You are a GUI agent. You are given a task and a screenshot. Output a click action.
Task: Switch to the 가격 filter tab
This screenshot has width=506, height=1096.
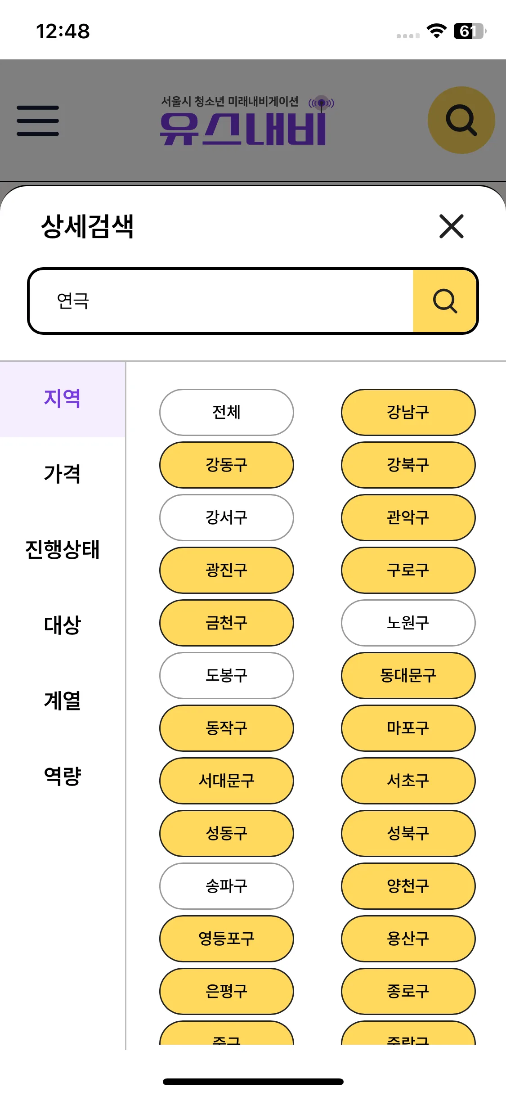[x=63, y=474]
